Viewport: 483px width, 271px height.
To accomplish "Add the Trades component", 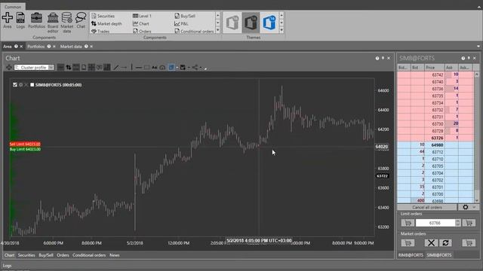I will (100, 31).
